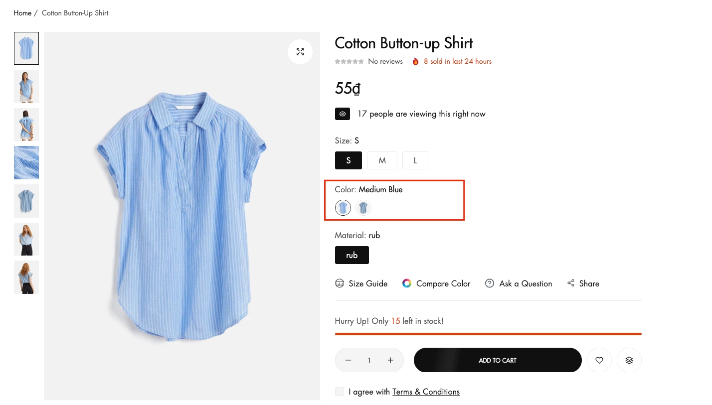Share this product
Image resolution: width=712 pixels, height=405 pixels.
tap(583, 283)
